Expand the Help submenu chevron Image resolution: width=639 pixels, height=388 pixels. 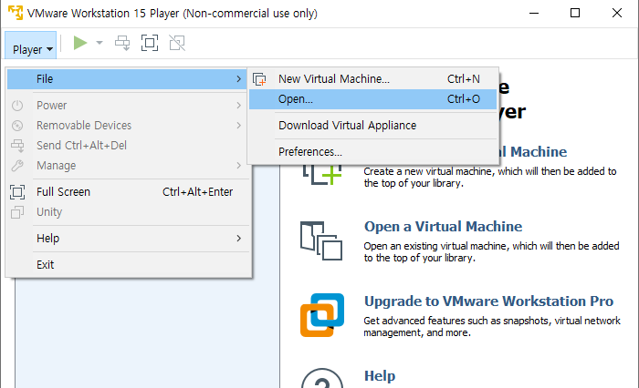click(239, 239)
